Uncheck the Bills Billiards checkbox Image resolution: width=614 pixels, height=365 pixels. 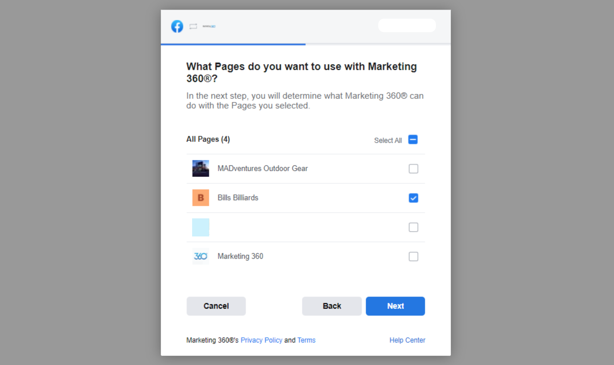413,198
